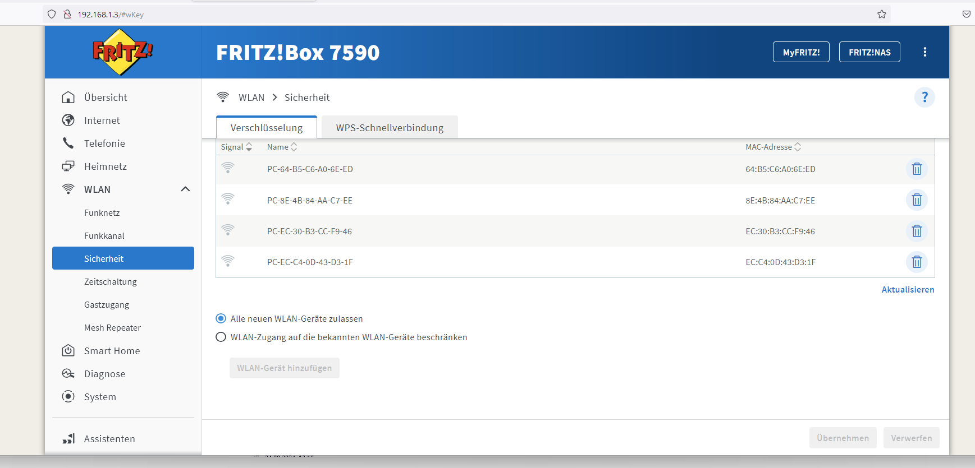
Task: Click the WLAN wifi icon in sidebar
Action: pos(68,189)
